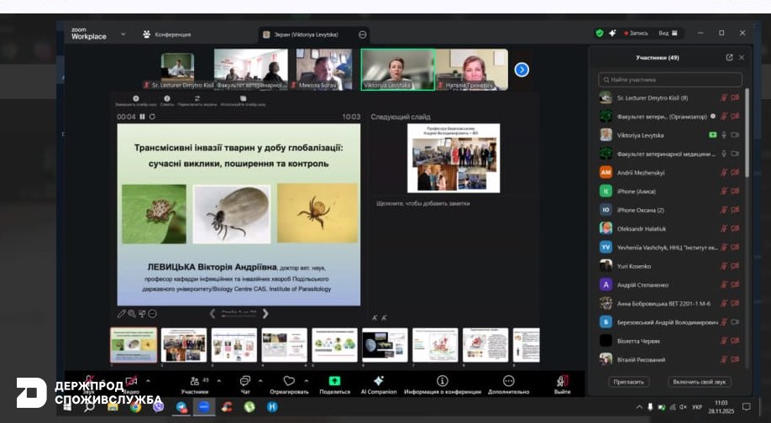Pop out the Participants panel
This screenshot has height=423, width=771.
pyautogui.click(x=729, y=58)
